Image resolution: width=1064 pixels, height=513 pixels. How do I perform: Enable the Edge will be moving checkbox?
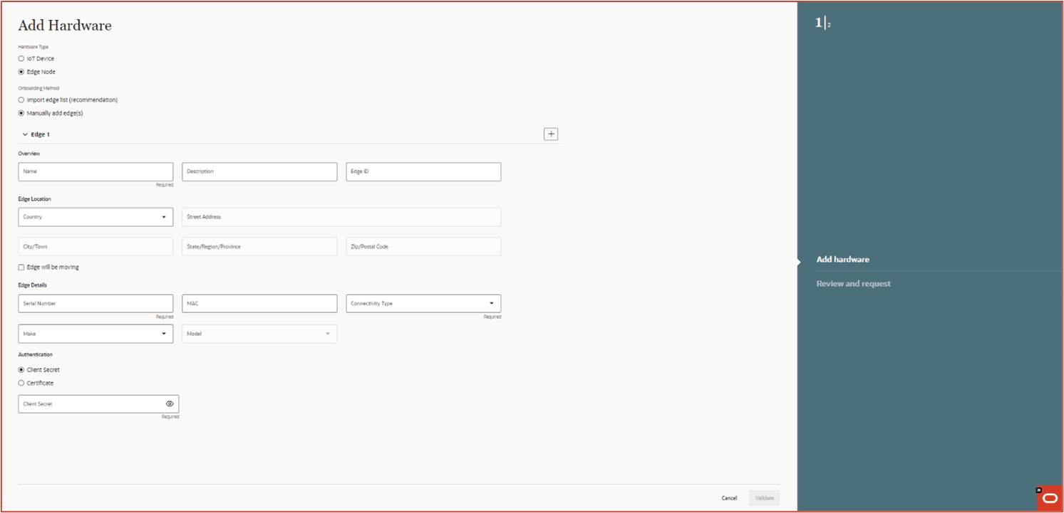pos(21,267)
